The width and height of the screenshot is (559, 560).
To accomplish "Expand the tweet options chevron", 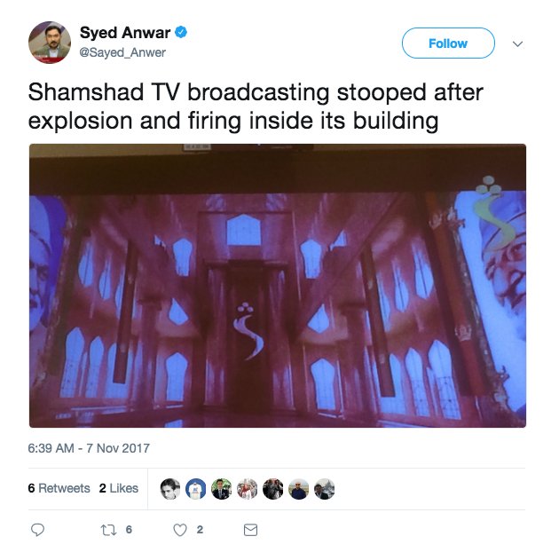I will pos(517,43).
